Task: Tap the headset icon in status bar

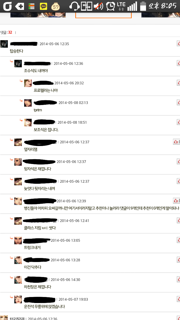Action: pyautogui.click(x=74, y=6)
